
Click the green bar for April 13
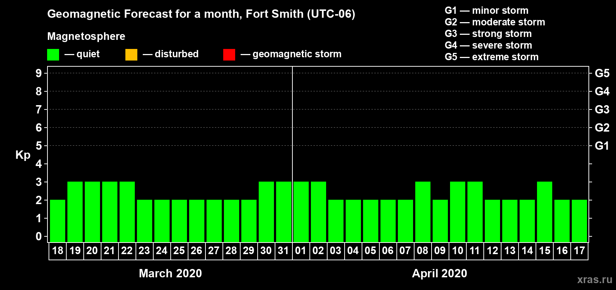tap(510, 221)
